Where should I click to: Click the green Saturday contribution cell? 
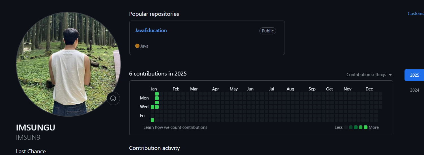[152, 120]
